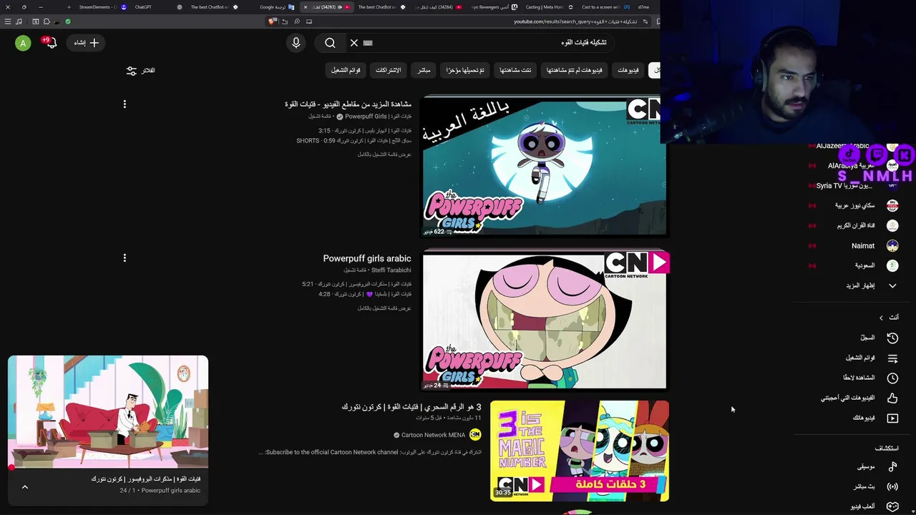Select the تم تحميلها مؤخرًا filter chip
Image resolution: width=916 pixels, height=515 pixels.
tap(465, 70)
